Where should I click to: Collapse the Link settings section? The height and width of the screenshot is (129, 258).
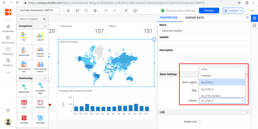point(248,112)
